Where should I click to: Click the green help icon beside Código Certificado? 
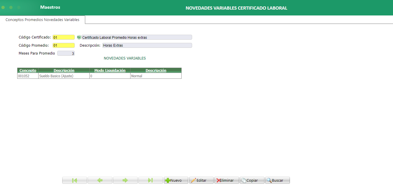coord(79,37)
